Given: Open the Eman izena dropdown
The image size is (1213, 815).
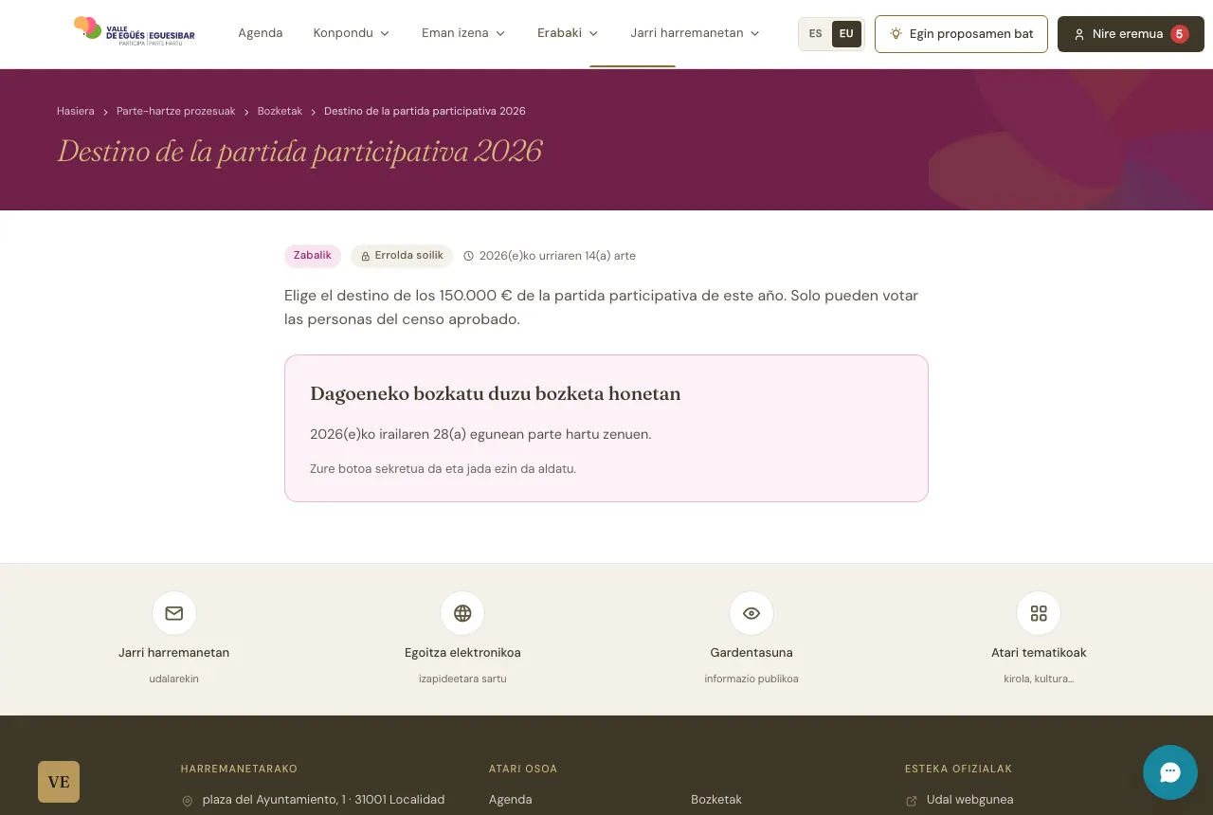Looking at the screenshot, I should click(x=463, y=33).
